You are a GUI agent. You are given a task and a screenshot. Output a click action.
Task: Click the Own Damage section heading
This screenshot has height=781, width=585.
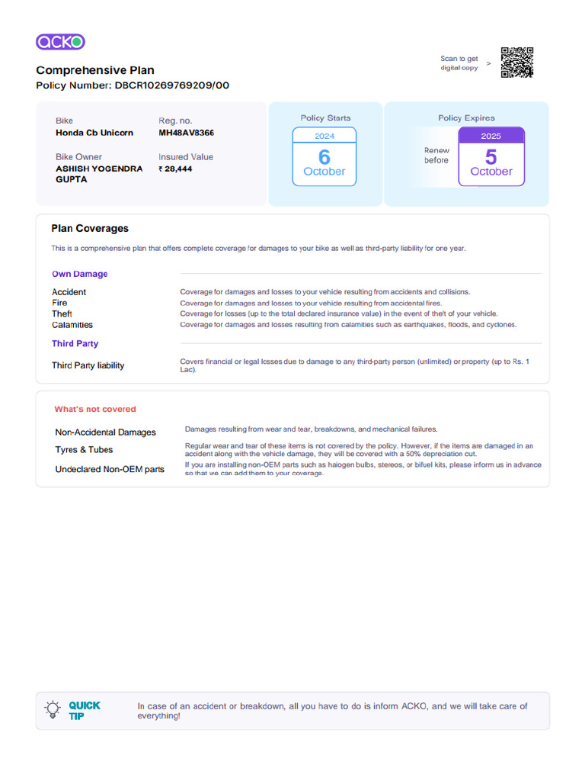(x=79, y=274)
